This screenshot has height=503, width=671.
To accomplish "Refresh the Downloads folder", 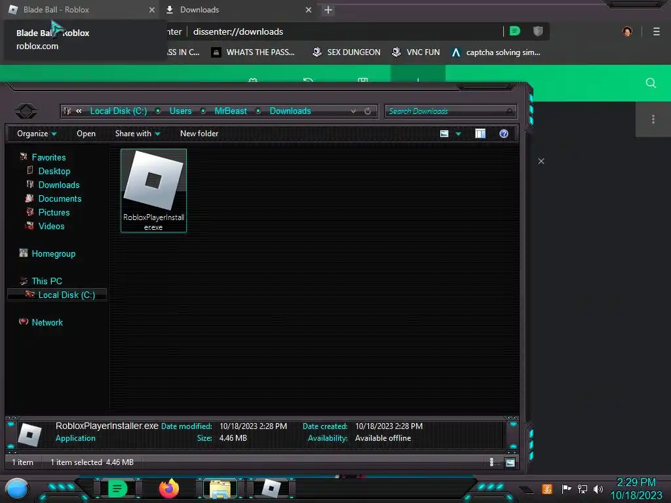I will [368, 111].
